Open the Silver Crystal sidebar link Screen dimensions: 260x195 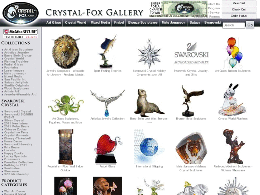coord(14,121)
